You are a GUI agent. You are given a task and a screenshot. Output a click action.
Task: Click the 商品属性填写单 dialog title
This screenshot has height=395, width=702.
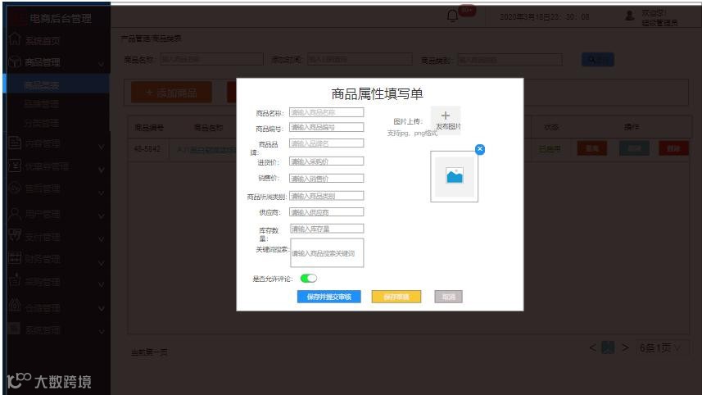377,93
